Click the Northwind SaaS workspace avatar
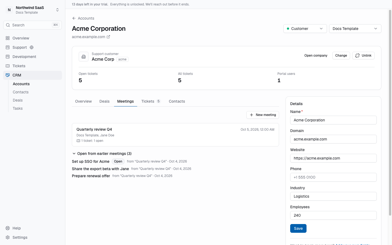This screenshot has height=245, width=392. pyautogui.click(x=9, y=10)
